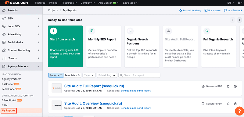Click the SEO key icon in sidebar

point(4,19)
